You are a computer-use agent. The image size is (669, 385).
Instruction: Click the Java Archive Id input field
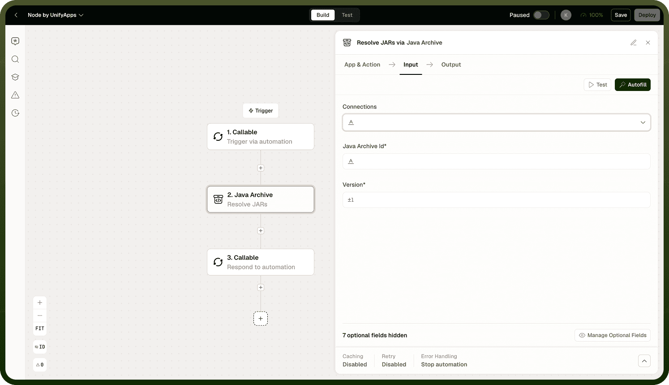(x=497, y=161)
